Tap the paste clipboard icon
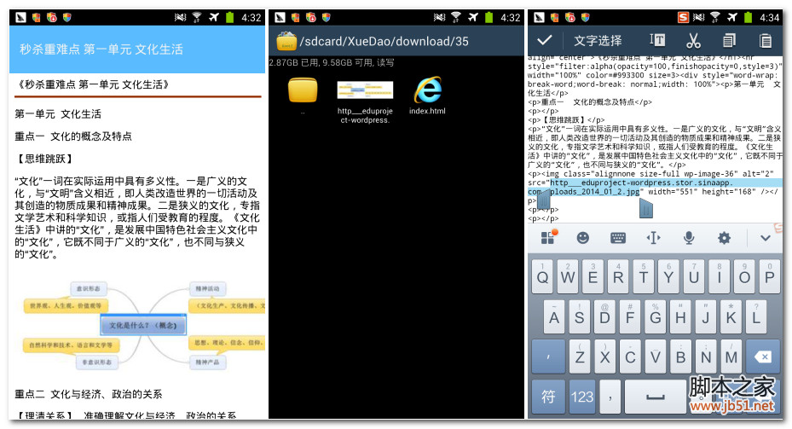Screen dimensions: 792x429 [x=765, y=40]
